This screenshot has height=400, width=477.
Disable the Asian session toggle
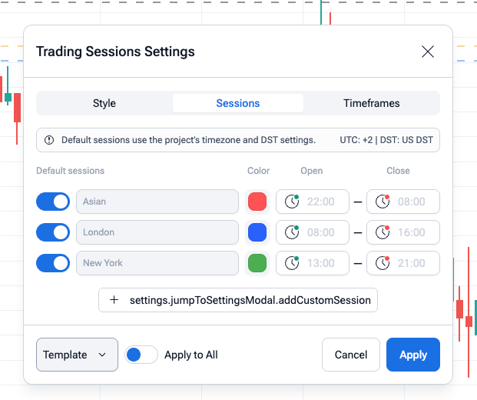pyautogui.click(x=53, y=202)
